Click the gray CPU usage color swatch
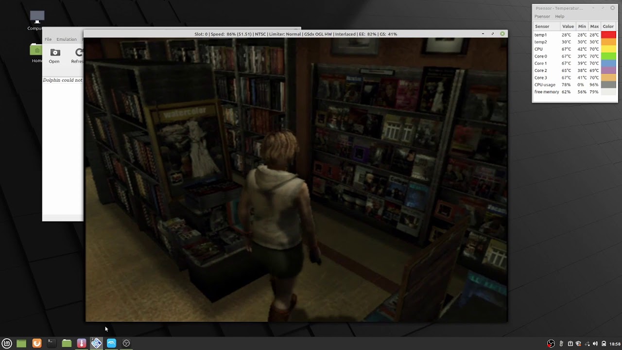This screenshot has width=622, height=350. point(608,85)
